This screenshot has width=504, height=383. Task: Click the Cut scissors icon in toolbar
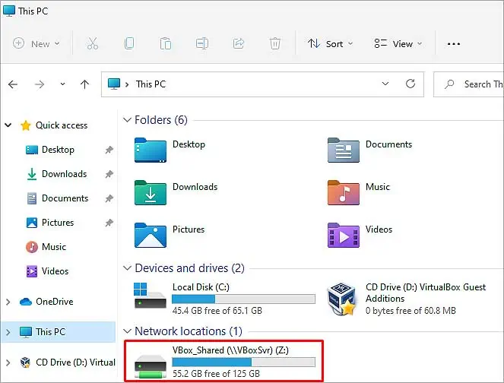click(93, 44)
